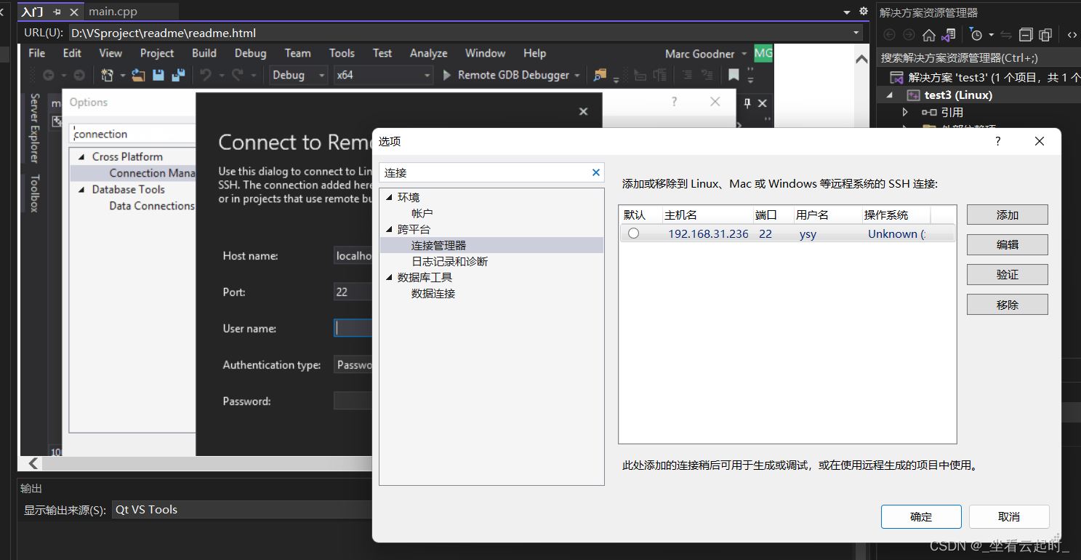Click the Undo toolbar icon
This screenshot has width=1081, height=560.
pos(205,75)
